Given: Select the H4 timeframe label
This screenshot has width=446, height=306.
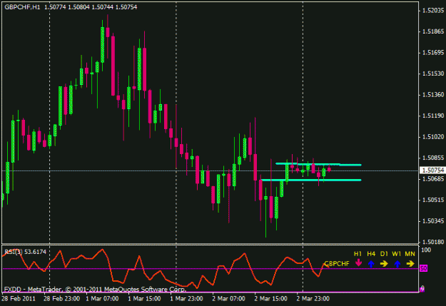Looking at the screenshot, I should pos(371,254).
